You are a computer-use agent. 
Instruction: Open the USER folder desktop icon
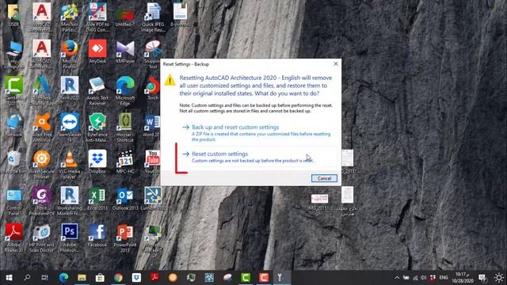pos(13,14)
